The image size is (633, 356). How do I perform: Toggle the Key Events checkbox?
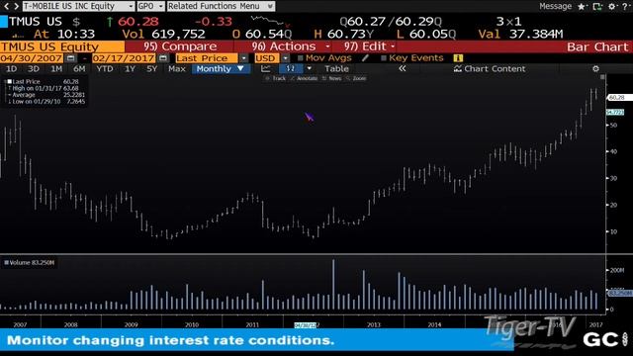pyautogui.click(x=384, y=58)
